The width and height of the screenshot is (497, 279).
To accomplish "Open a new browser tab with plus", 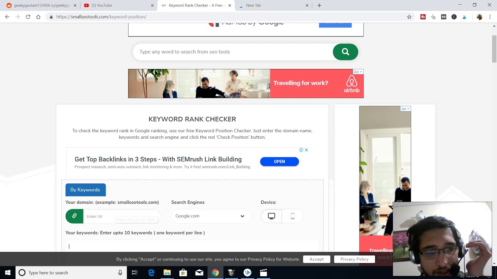I will [x=319, y=5].
